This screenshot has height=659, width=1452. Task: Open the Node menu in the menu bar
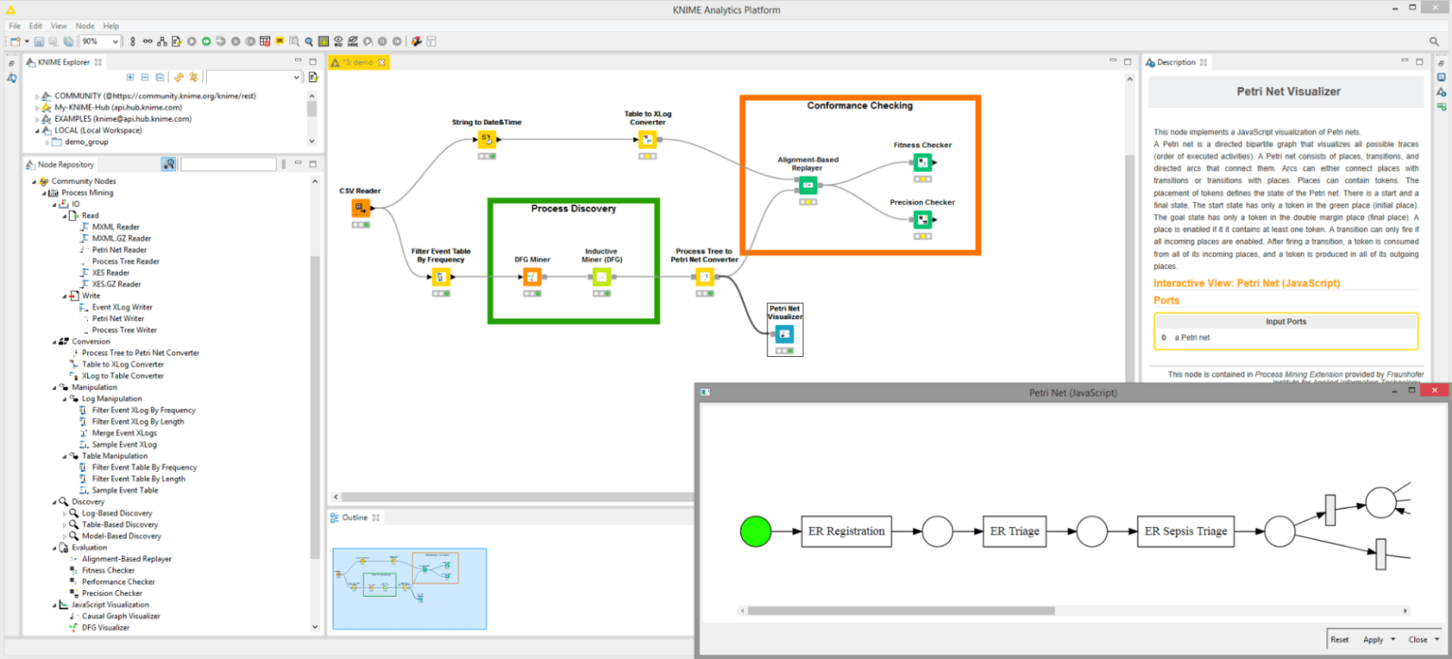click(85, 25)
